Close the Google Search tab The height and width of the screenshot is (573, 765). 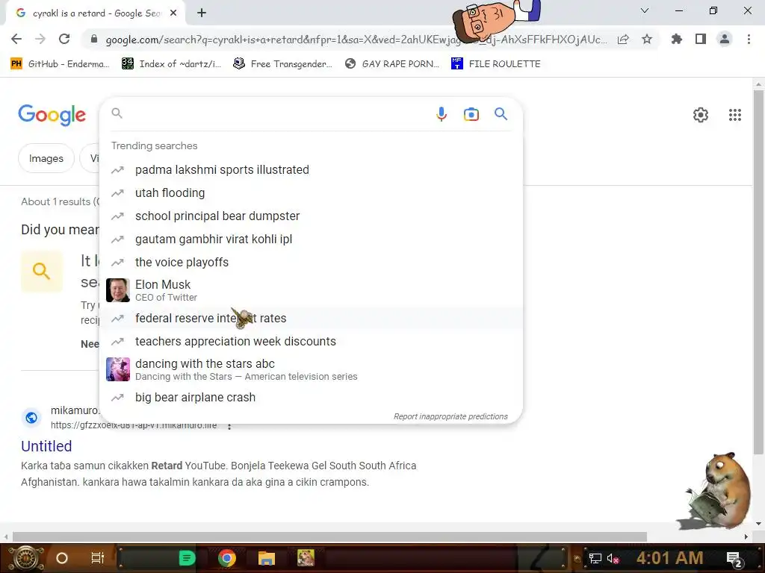click(173, 13)
